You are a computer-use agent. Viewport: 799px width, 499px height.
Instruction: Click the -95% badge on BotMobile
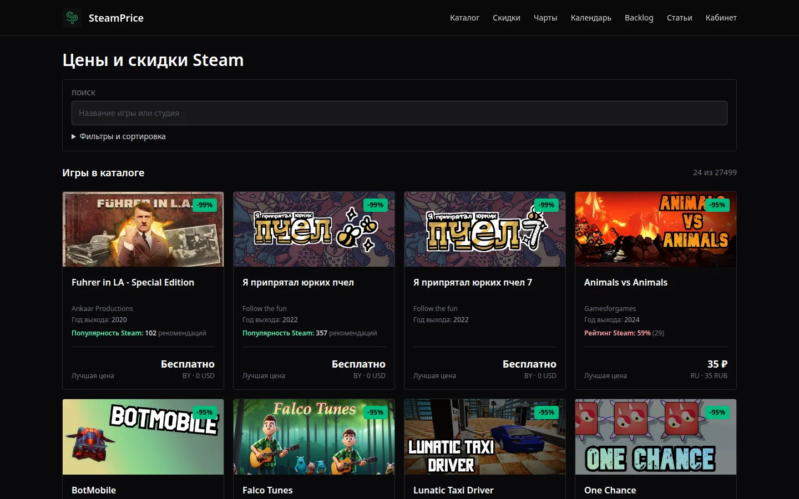coord(205,413)
